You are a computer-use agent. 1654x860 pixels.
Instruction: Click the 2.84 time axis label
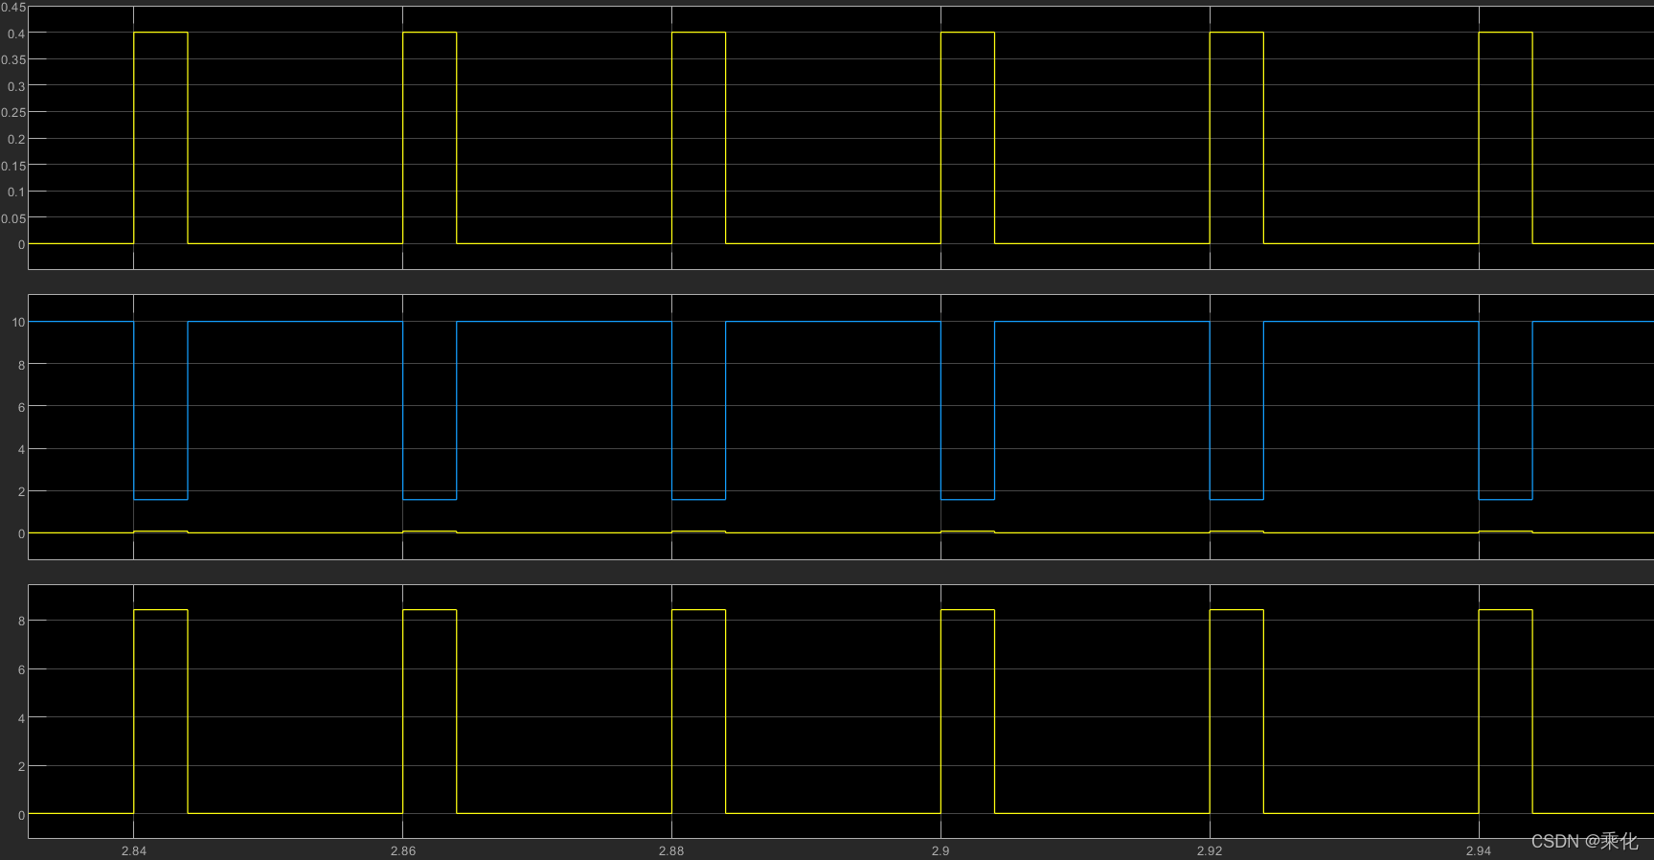point(134,850)
